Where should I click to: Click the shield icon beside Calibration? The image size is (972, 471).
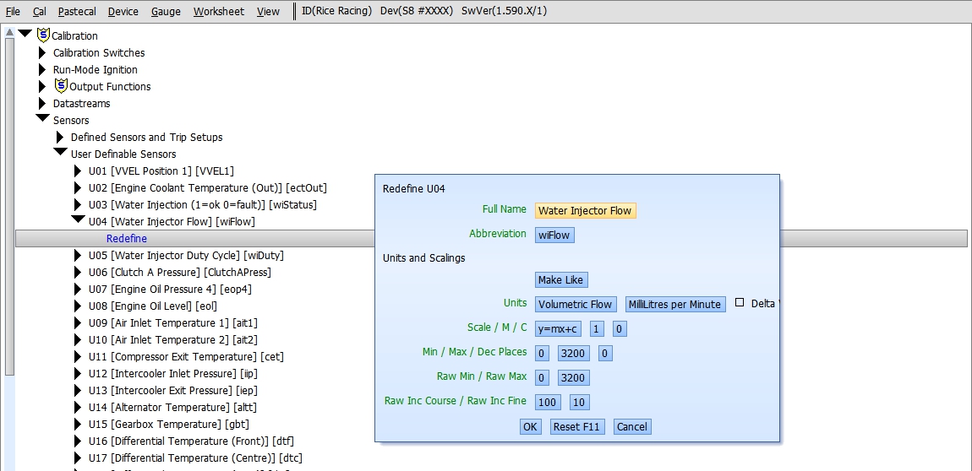pos(44,35)
